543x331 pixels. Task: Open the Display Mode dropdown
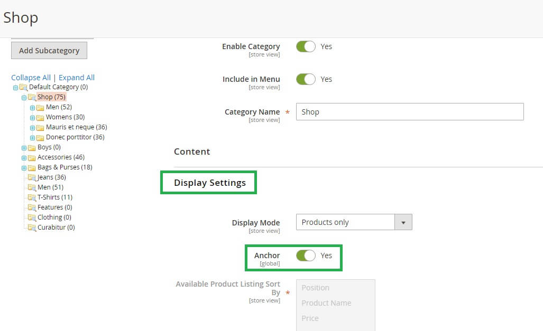pyautogui.click(x=353, y=222)
